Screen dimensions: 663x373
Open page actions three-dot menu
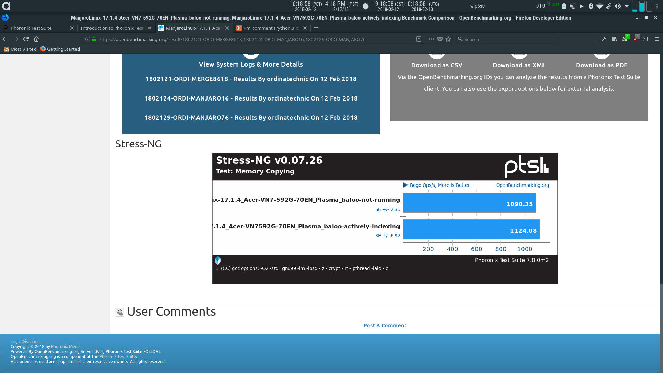431,39
